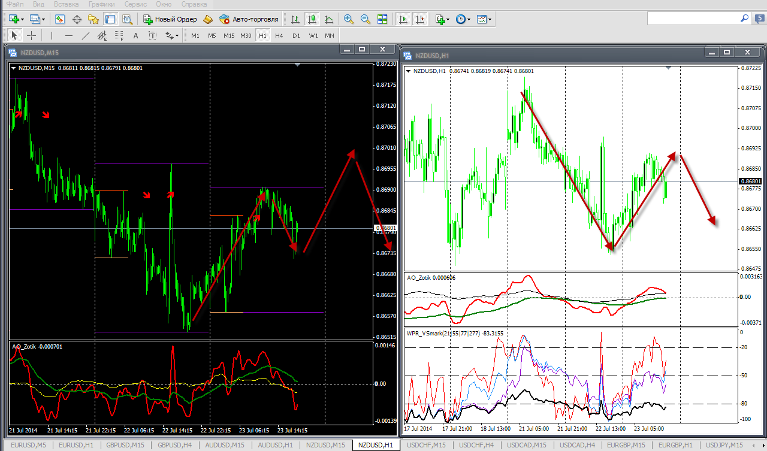Select the trendline drawing tool
The image size is (767, 451).
(86, 35)
